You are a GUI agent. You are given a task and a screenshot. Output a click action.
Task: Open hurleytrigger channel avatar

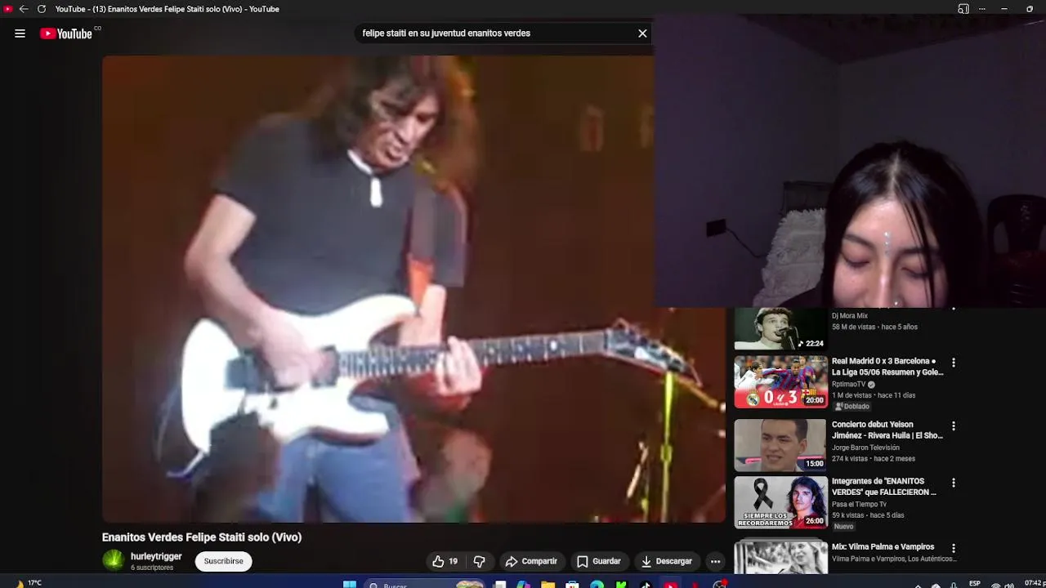click(113, 560)
